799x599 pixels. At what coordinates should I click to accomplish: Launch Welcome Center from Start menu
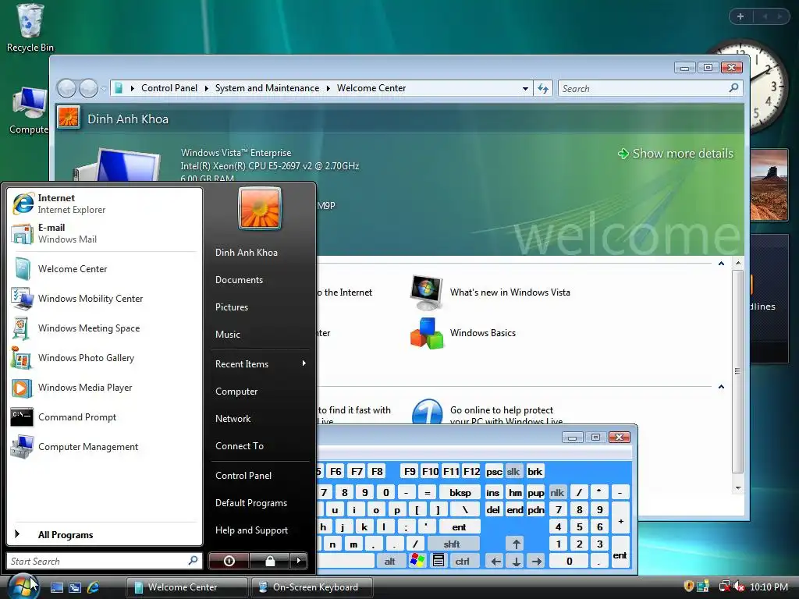click(x=105, y=269)
